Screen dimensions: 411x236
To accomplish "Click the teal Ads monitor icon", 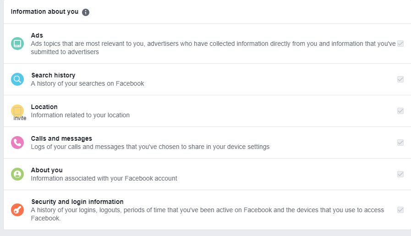I will point(17,44).
